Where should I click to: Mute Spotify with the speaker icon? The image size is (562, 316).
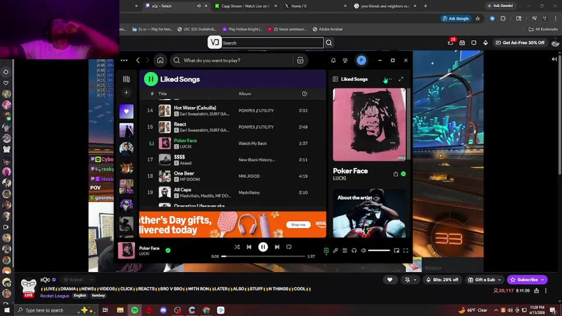[364, 251]
